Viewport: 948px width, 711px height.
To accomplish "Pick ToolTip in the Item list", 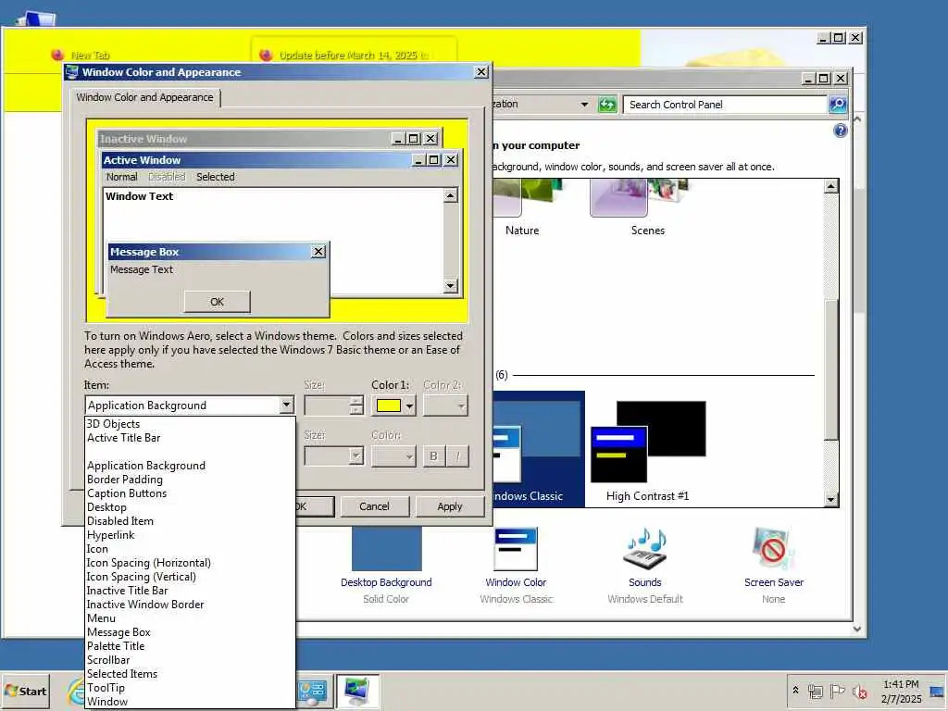I will (190, 688).
